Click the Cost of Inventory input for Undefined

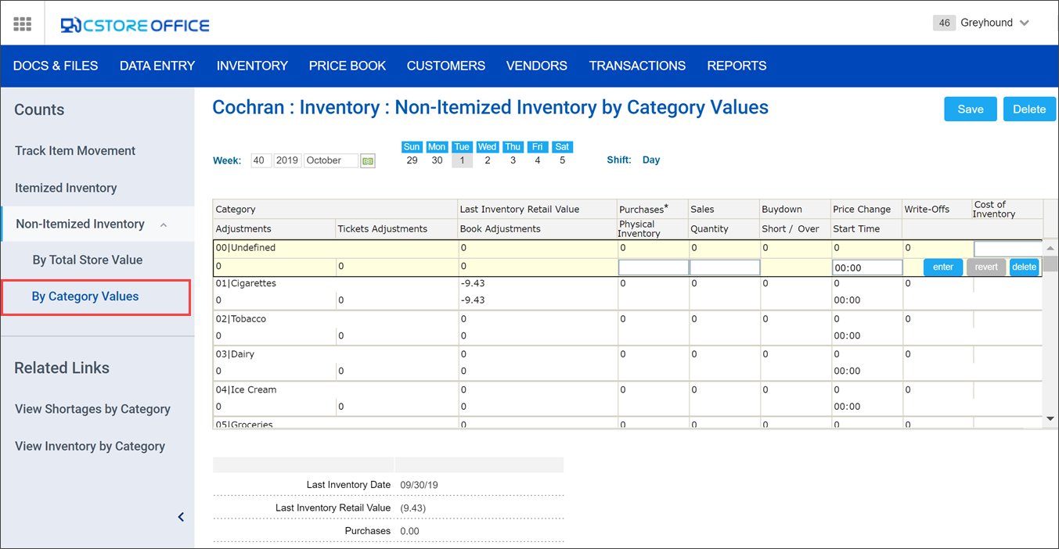coord(1008,249)
